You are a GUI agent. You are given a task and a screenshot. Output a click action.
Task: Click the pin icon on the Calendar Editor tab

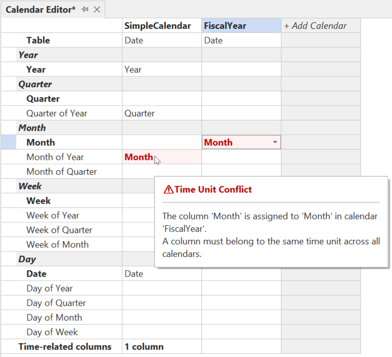[85, 9]
